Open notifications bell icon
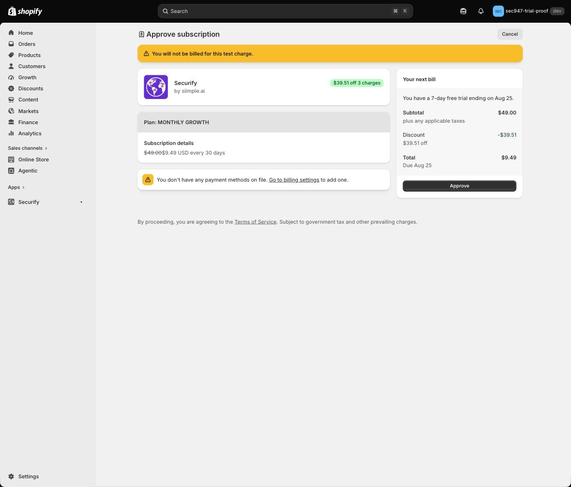This screenshot has height=487, width=571. (481, 11)
